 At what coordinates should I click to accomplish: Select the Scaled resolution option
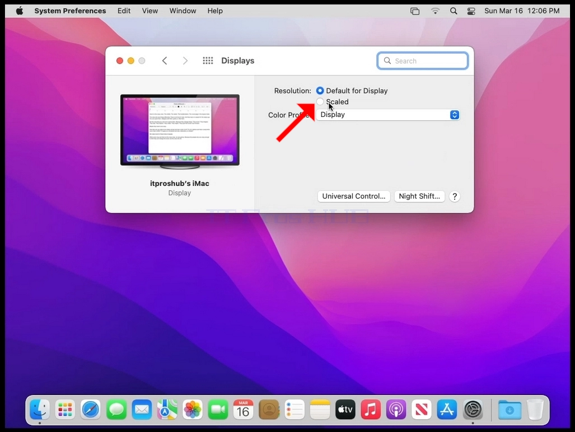pos(320,101)
